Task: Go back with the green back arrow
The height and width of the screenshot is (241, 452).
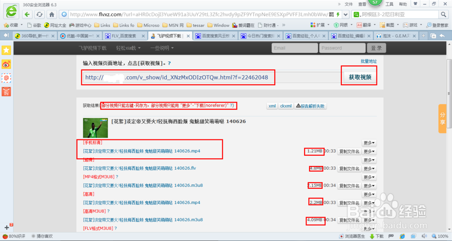Action: [x=27, y=14]
